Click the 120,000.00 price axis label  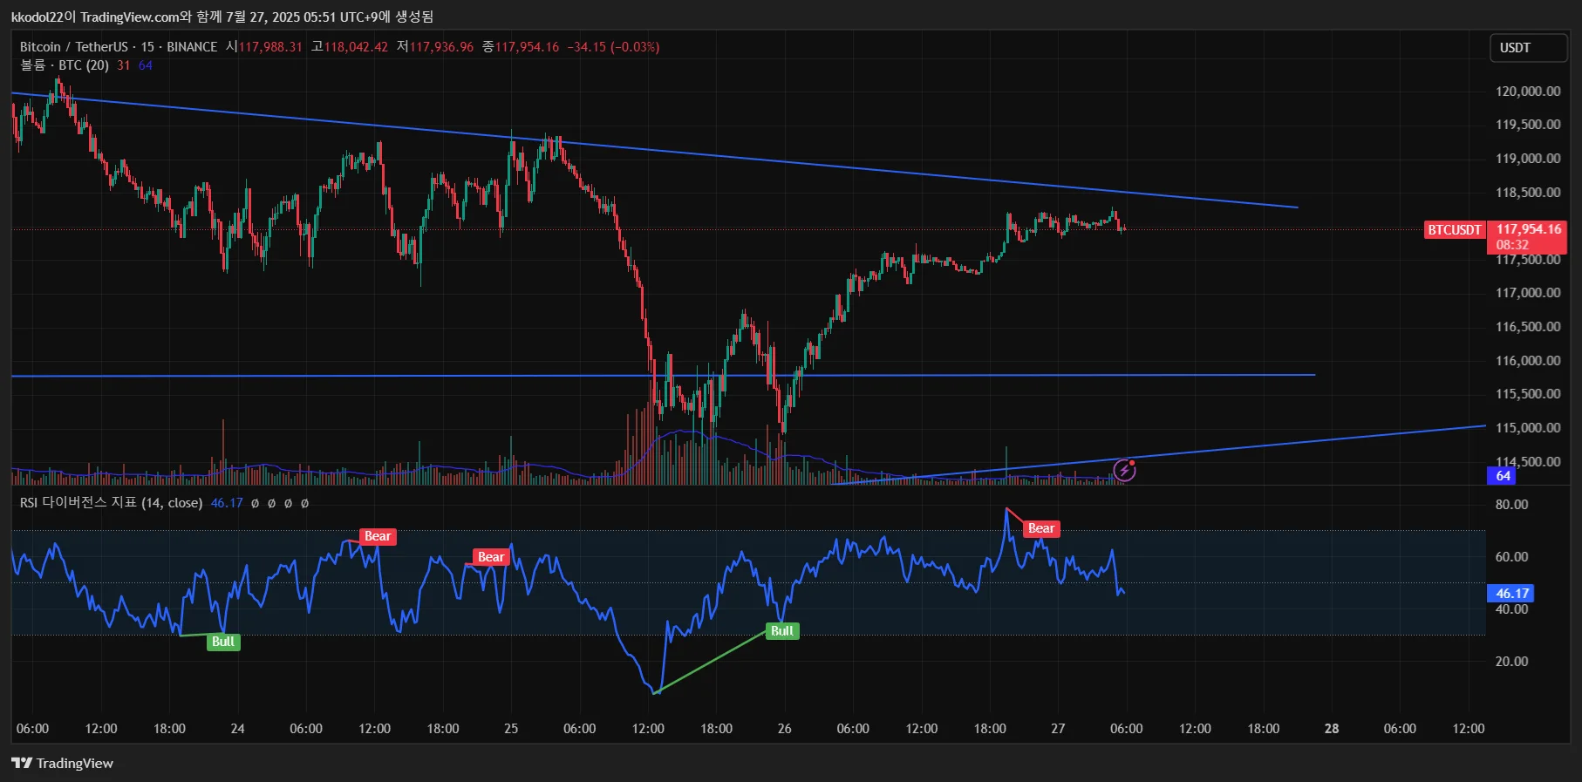point(1528,92)
